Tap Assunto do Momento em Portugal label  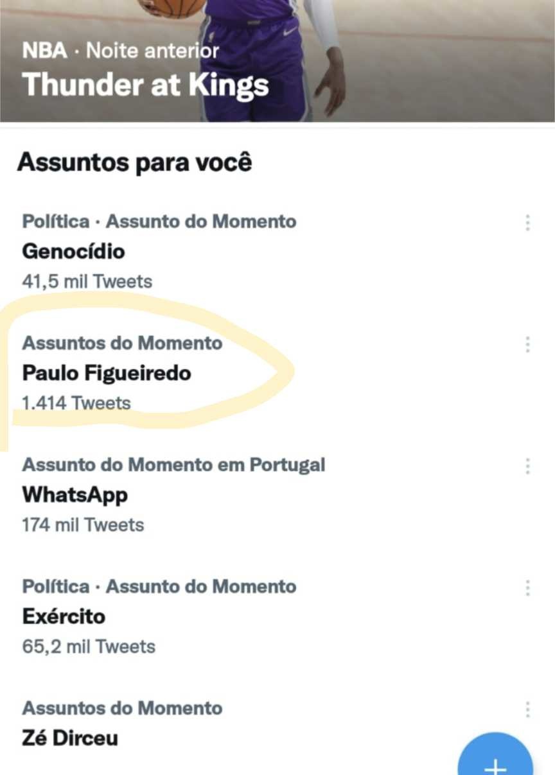tap(173, 465)
